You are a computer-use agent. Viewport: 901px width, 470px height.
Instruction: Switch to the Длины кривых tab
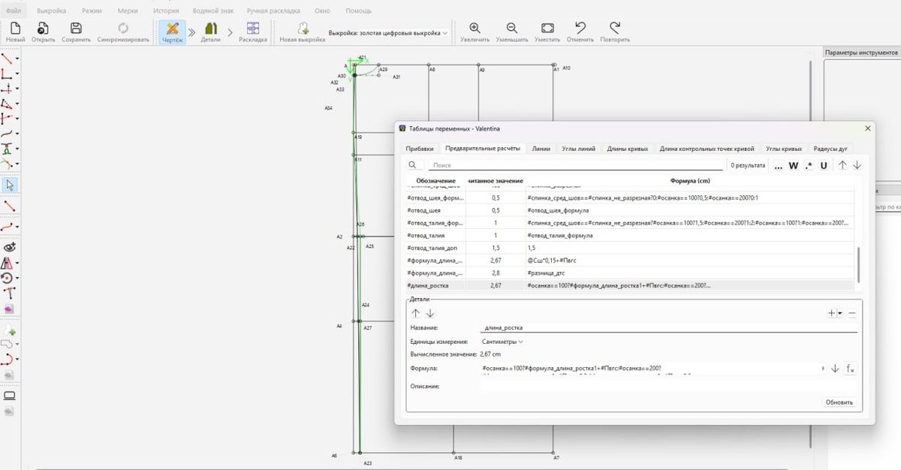coord(627,149)
